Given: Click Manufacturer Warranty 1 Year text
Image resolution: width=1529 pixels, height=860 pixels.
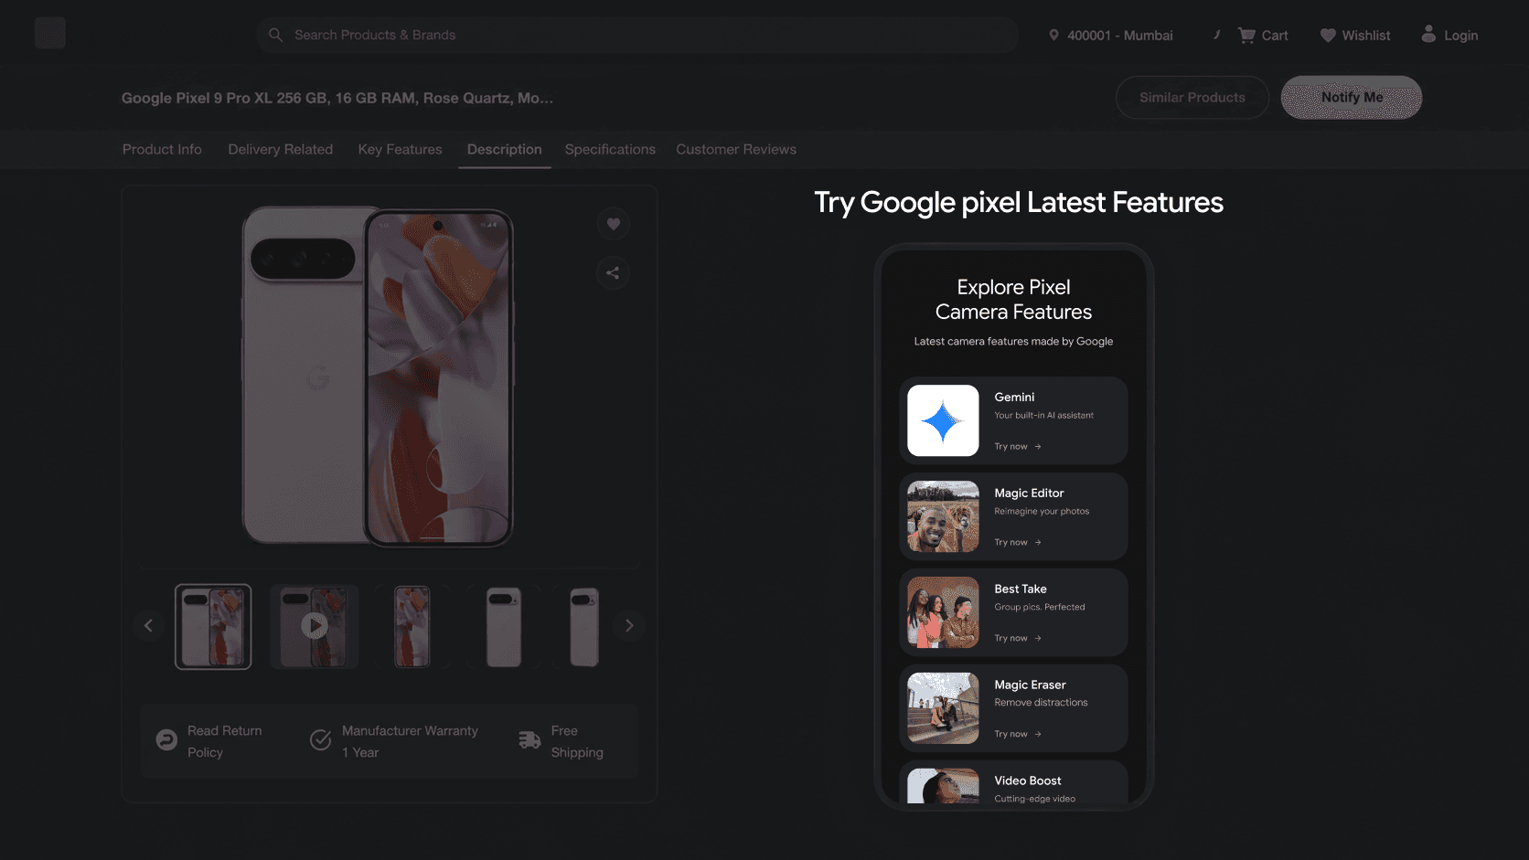Looking at the screenshot, I should [410, 741].
